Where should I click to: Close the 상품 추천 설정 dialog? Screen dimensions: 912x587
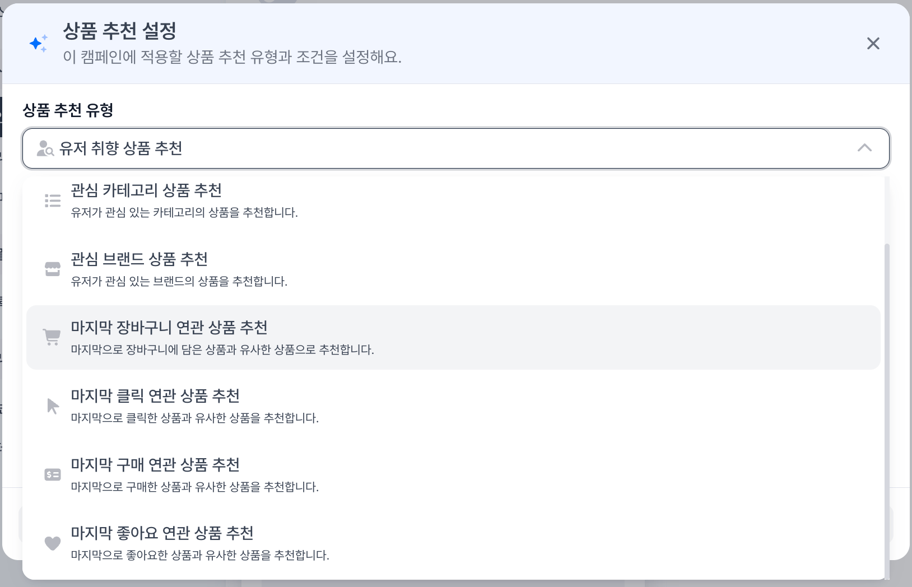(x=873, y=44)
